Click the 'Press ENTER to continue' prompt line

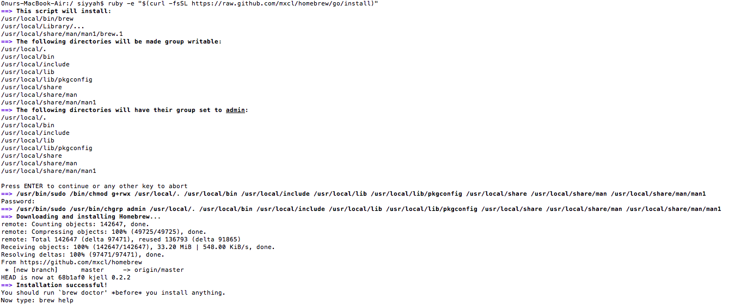94,186
